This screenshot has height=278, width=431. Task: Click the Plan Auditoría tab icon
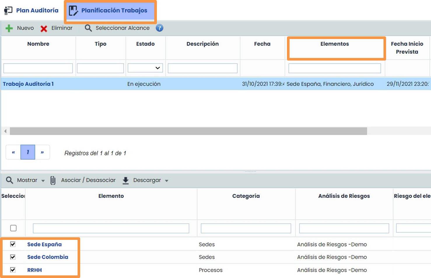pyautogui.click(x=8, y=10)
